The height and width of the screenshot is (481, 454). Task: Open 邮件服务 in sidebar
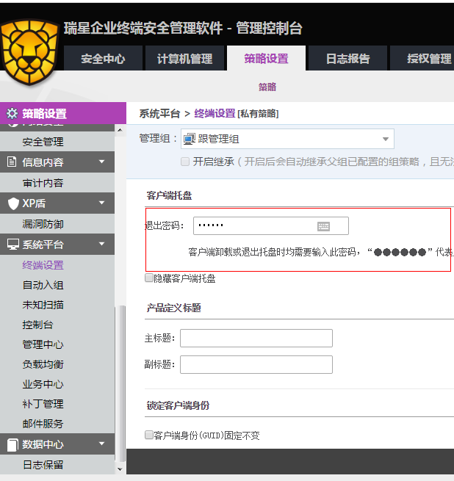(43, 424)
